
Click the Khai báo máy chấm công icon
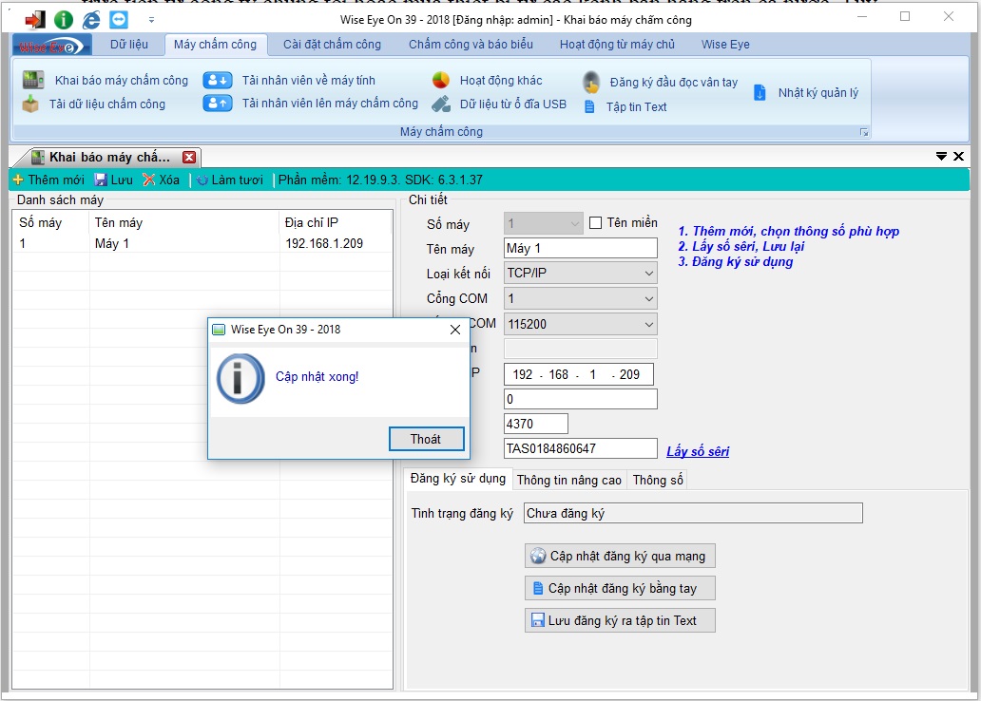[x=33, y=81]
